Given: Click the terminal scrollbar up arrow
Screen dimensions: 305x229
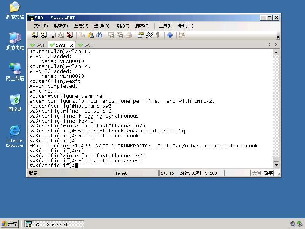Looking at the screenshot, I should pos(276,52).
